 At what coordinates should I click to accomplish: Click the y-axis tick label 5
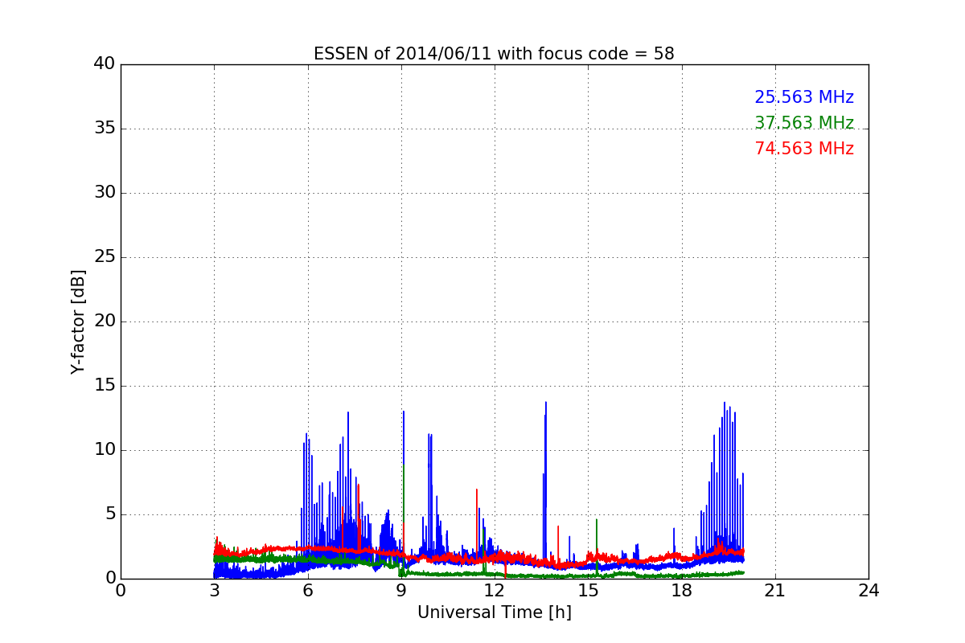110,514
